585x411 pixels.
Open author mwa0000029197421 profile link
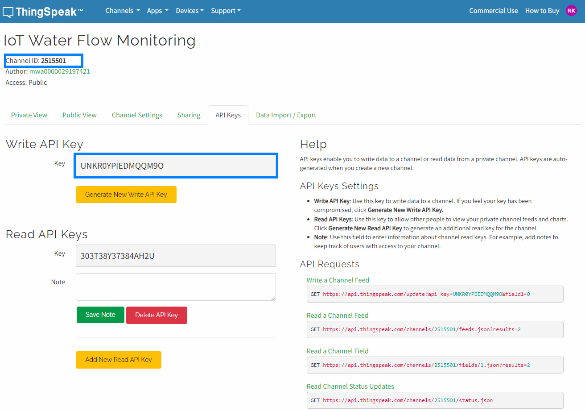pyautogui.click(x=60, y=71)
